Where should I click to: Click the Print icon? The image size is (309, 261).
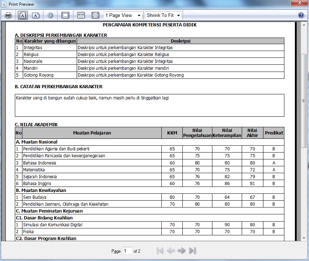[9, 15]
